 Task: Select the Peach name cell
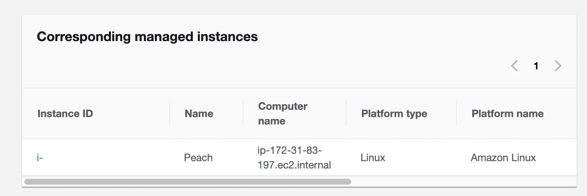coord(198,158)
